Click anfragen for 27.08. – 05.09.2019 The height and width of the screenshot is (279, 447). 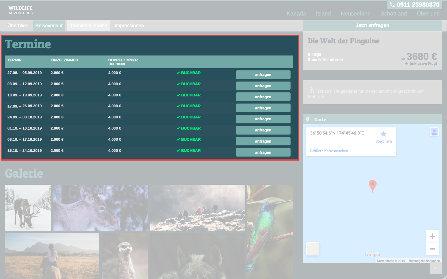coord(263,75)
